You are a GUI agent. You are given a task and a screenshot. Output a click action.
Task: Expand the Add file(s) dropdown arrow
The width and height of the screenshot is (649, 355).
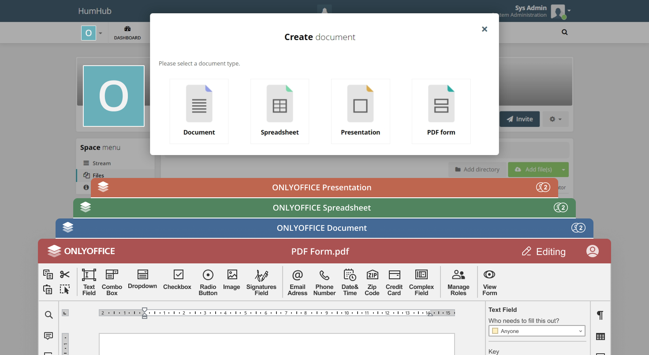point(563,170)
